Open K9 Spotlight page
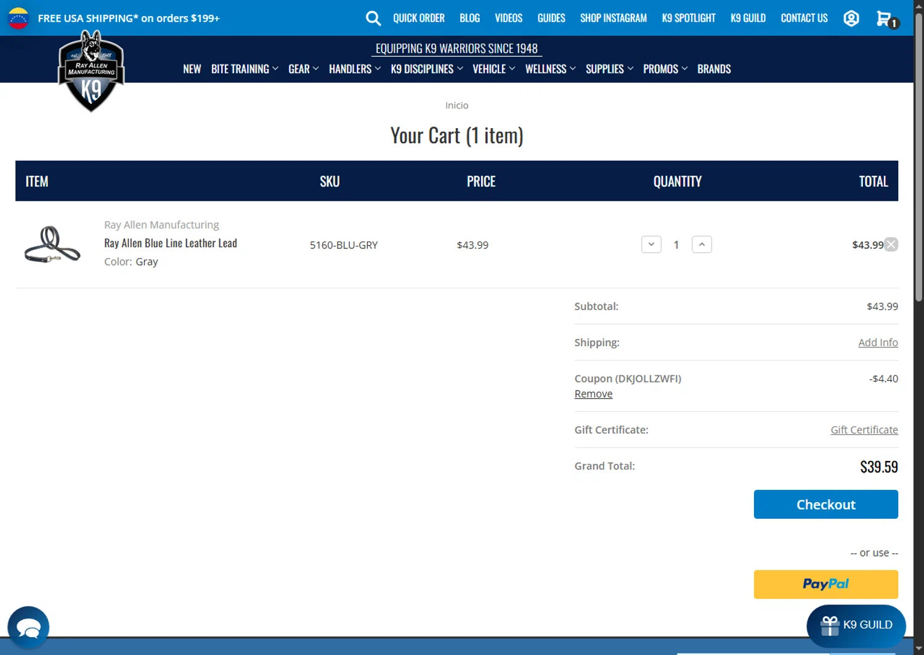The height and width of the screenshot is (655, 924). point(689,18)
